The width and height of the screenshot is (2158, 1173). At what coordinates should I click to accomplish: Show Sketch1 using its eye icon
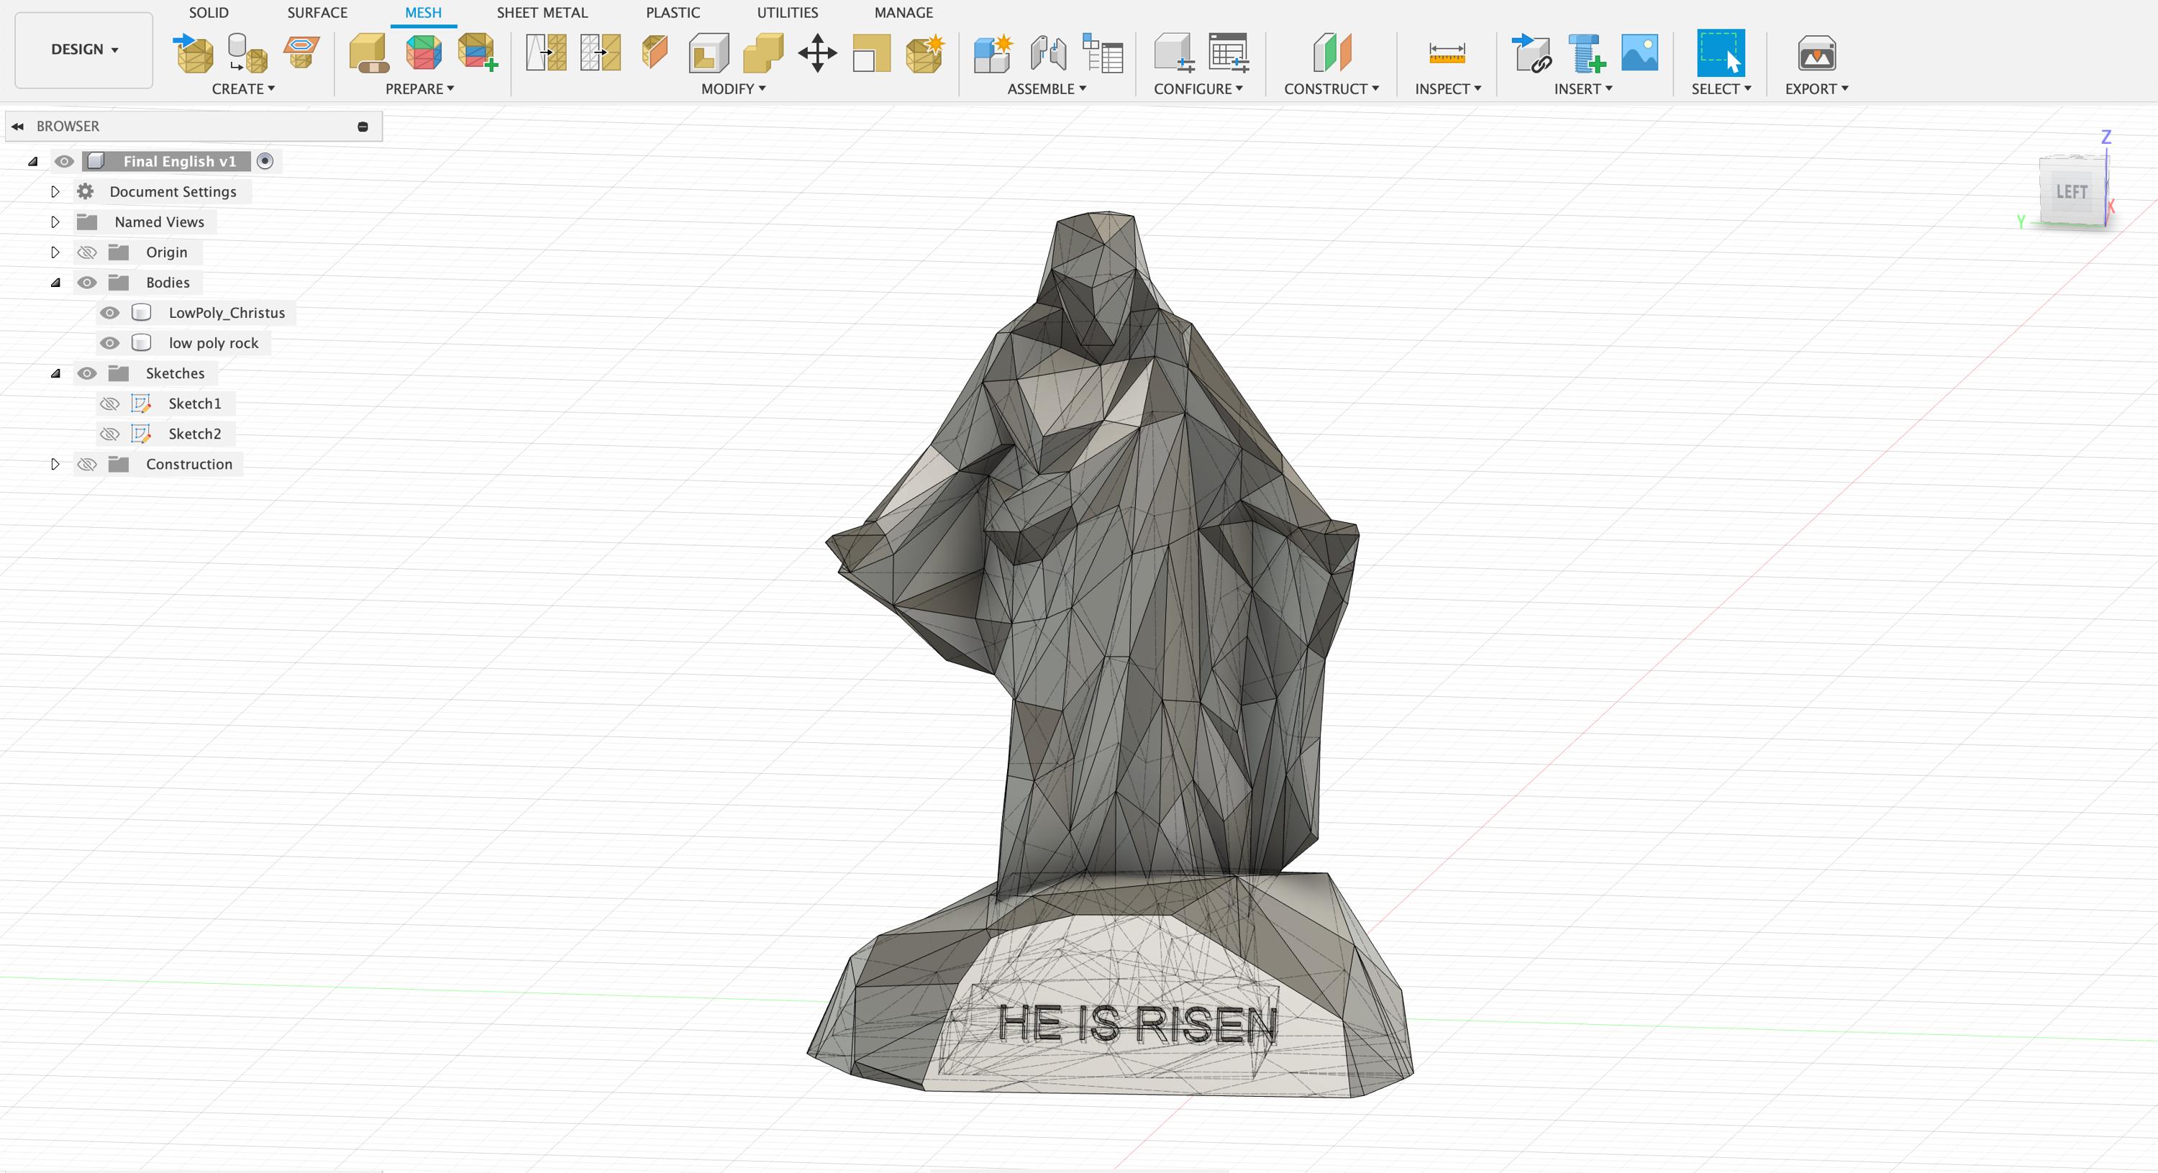[110, 404]
